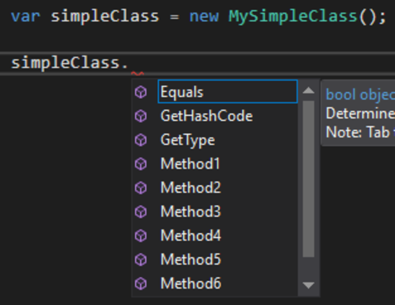Click the Note: Tab line in tooltip
Image resolution: width=395 pixels, height=305 pixels.
[x=360, y=132]
